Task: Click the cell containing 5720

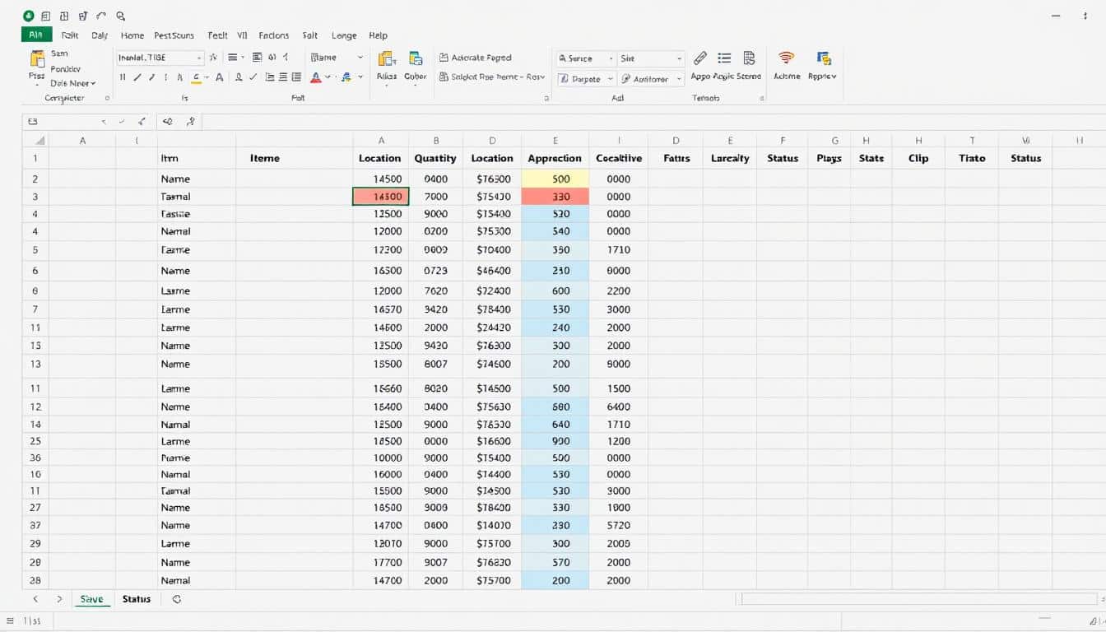Action: (619, 525)
